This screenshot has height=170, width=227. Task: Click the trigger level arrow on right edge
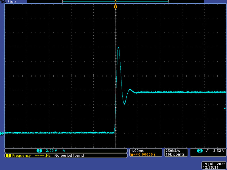[225, 109]
